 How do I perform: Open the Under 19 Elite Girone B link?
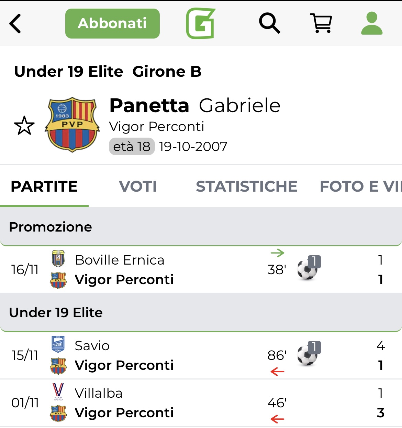click(x=108, y=72)
